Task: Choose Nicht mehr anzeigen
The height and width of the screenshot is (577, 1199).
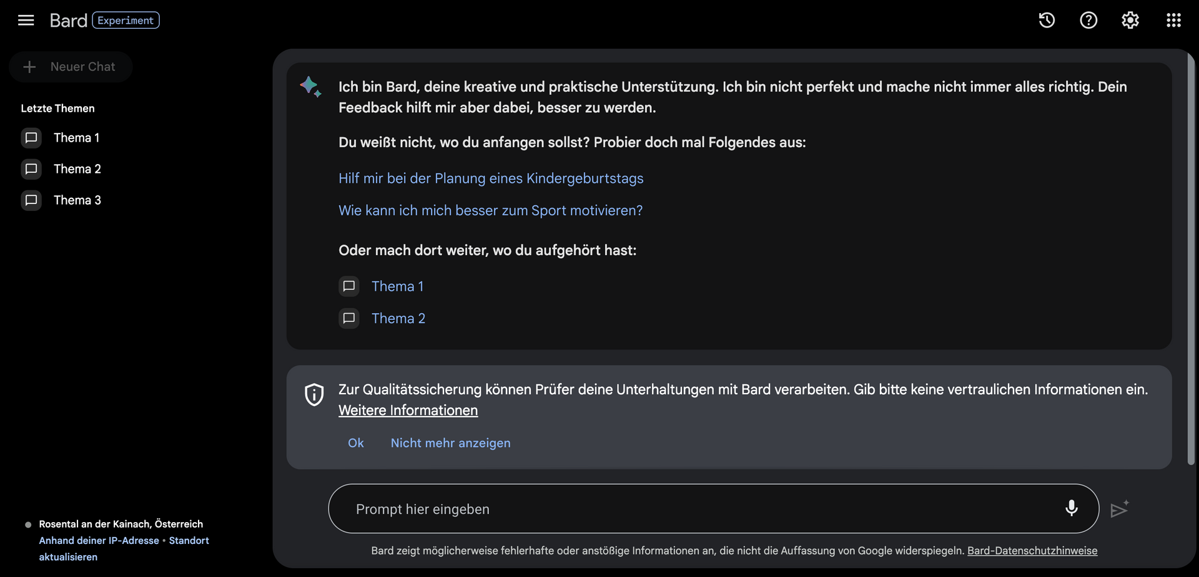Action: (450, 443)
